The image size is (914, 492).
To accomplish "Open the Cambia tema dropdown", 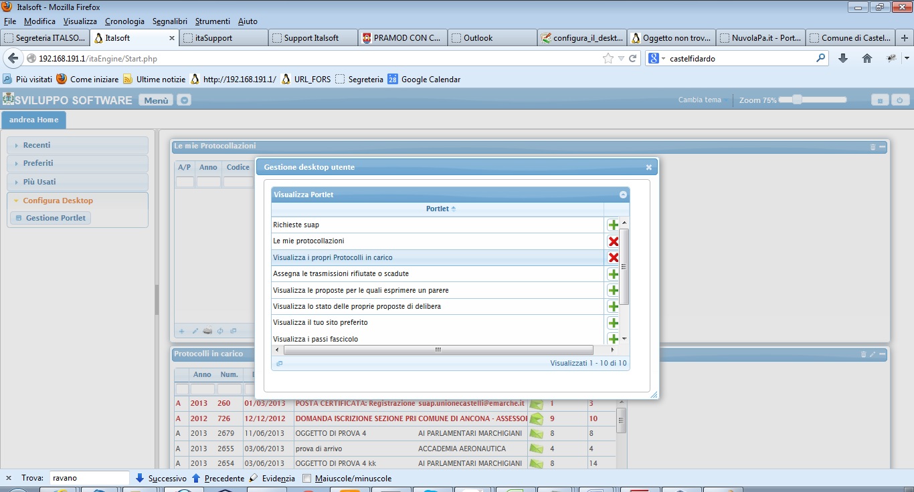I will (x=703, y=100).
